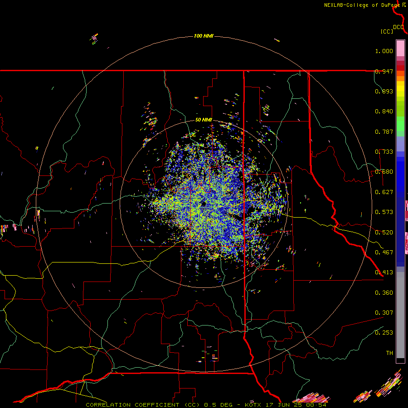Click the 0.893 scale value
The height and width of the screenshot is (408, 408).
[x=384, y=91]
